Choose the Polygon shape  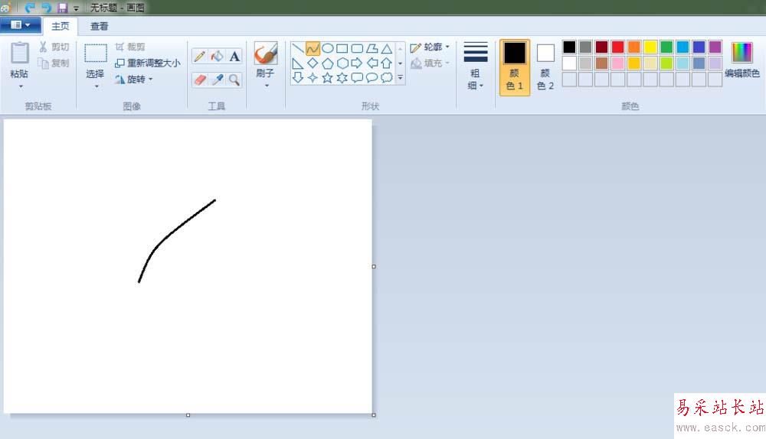point(372,48)
